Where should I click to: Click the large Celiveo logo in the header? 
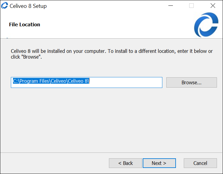pyautogui.click(x=206, y=25)
